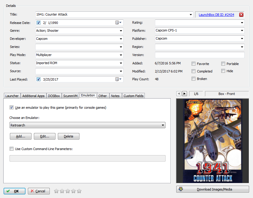Enable Use Custom Command-Line Parameters
This screenshot has height=198, width=253.
[x=11, y=149]
